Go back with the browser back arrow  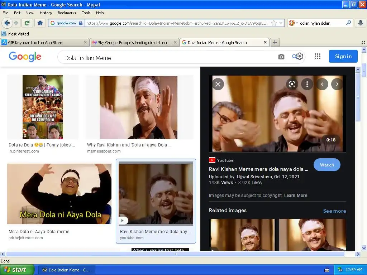[x=7, y=23]
